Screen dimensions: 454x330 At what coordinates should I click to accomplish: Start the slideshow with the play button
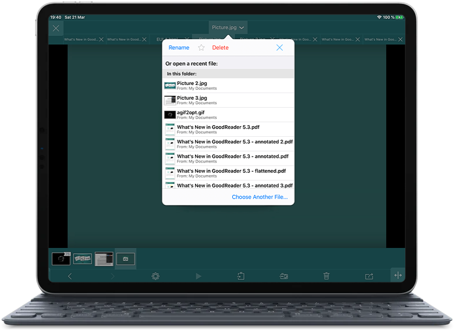(198, 276)
